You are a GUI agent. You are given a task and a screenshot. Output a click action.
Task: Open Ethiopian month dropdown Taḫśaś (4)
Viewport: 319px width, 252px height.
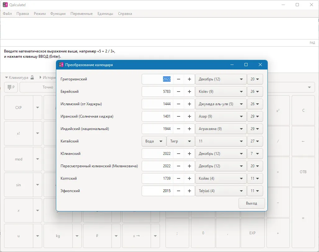(x=221, y=191)
